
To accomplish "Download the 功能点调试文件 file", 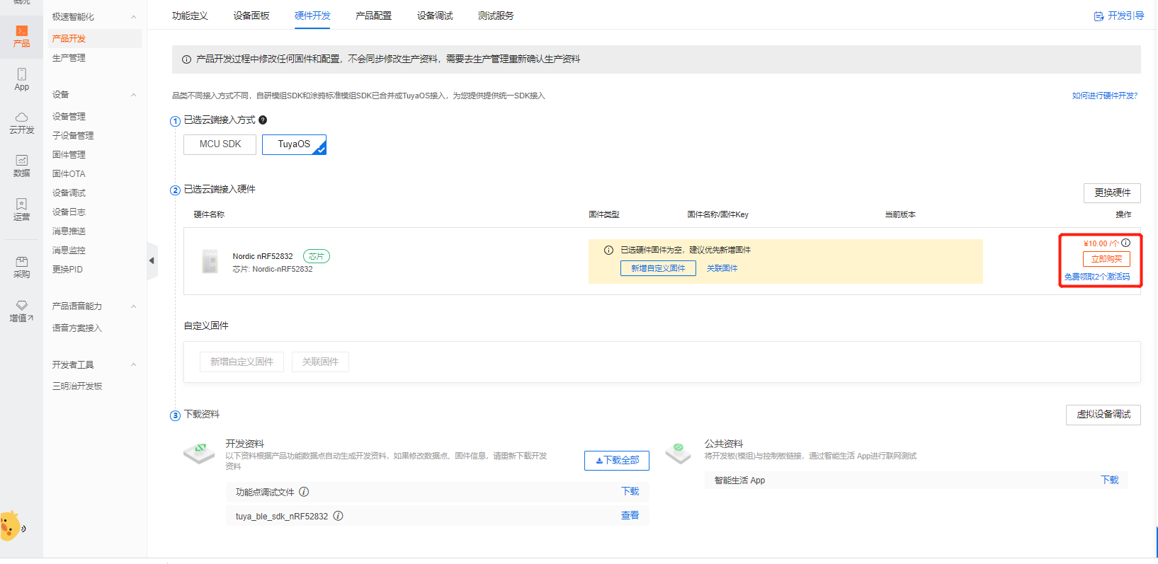I will 630,492.
